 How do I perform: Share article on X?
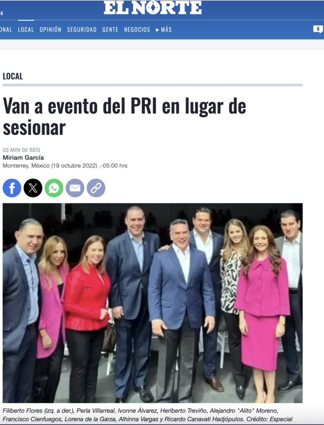click(33, 188)
